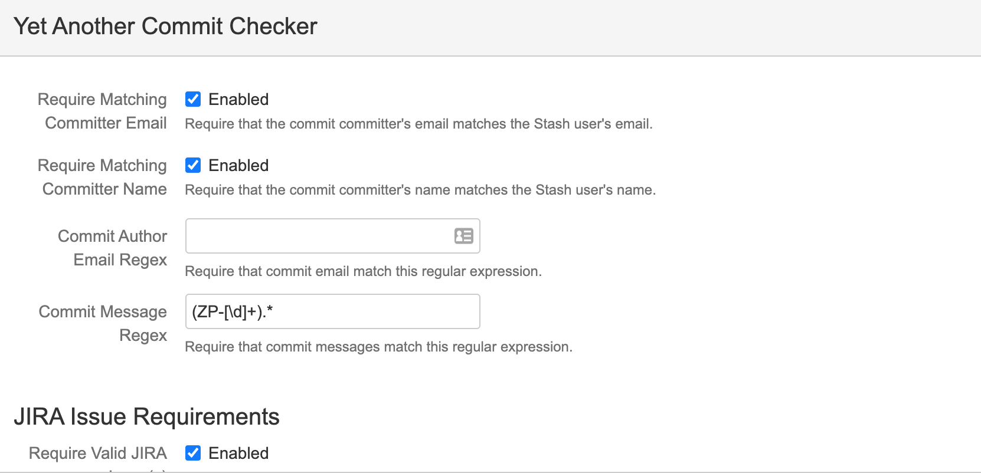981x473 pixels.
Task: Click the Commit Author Email Regex label
Action: pos(113,248)
